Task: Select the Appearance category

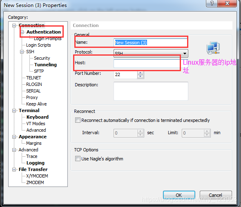Action: coord(33,137)
